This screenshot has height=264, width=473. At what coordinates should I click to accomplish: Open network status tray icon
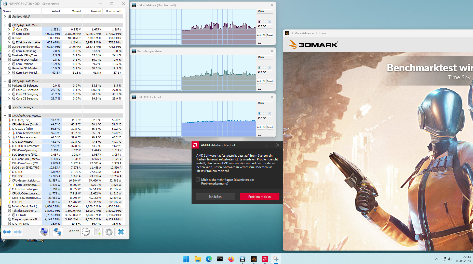pos(444,259)
